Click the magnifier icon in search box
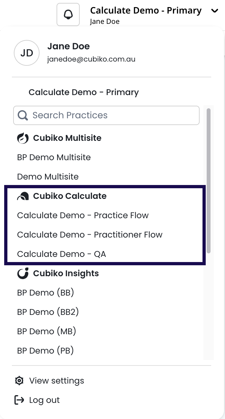The height and width of the screenshot is (419, 225). [x=23, y=115]
